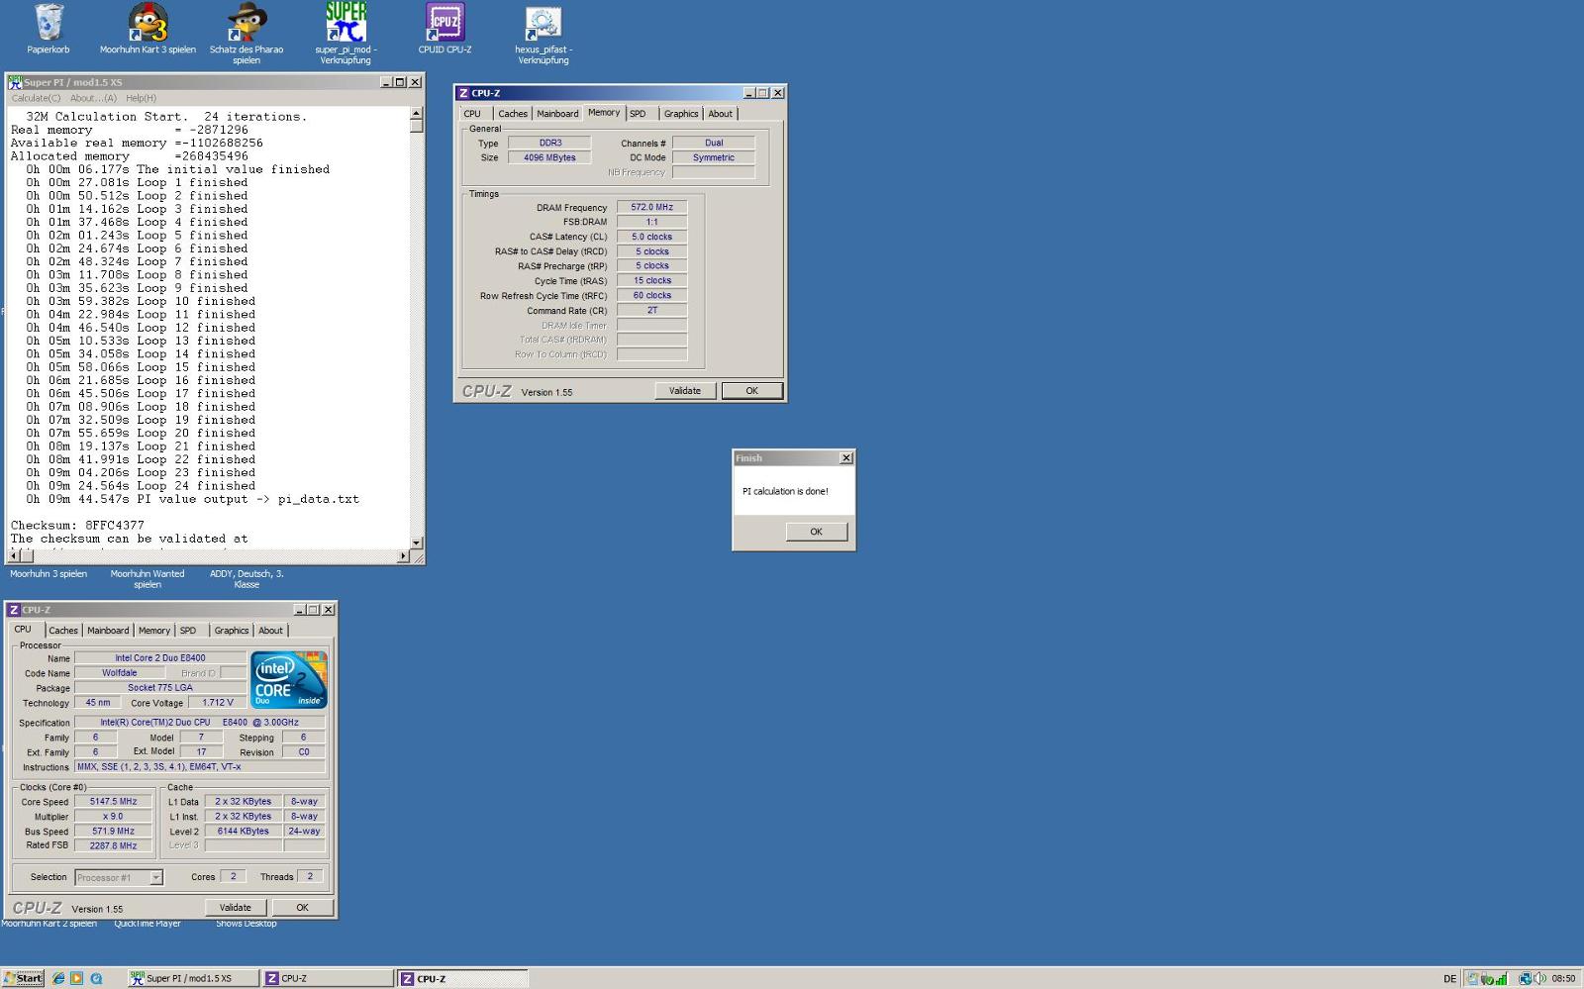
Task: Open Mainboard tab in memory CPU-Z window
Action: point(557,114)
